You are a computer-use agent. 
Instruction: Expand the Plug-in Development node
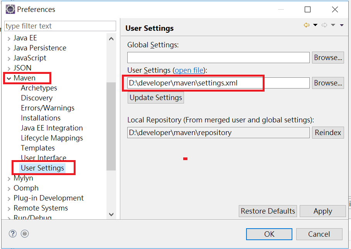tap(9, 199)
